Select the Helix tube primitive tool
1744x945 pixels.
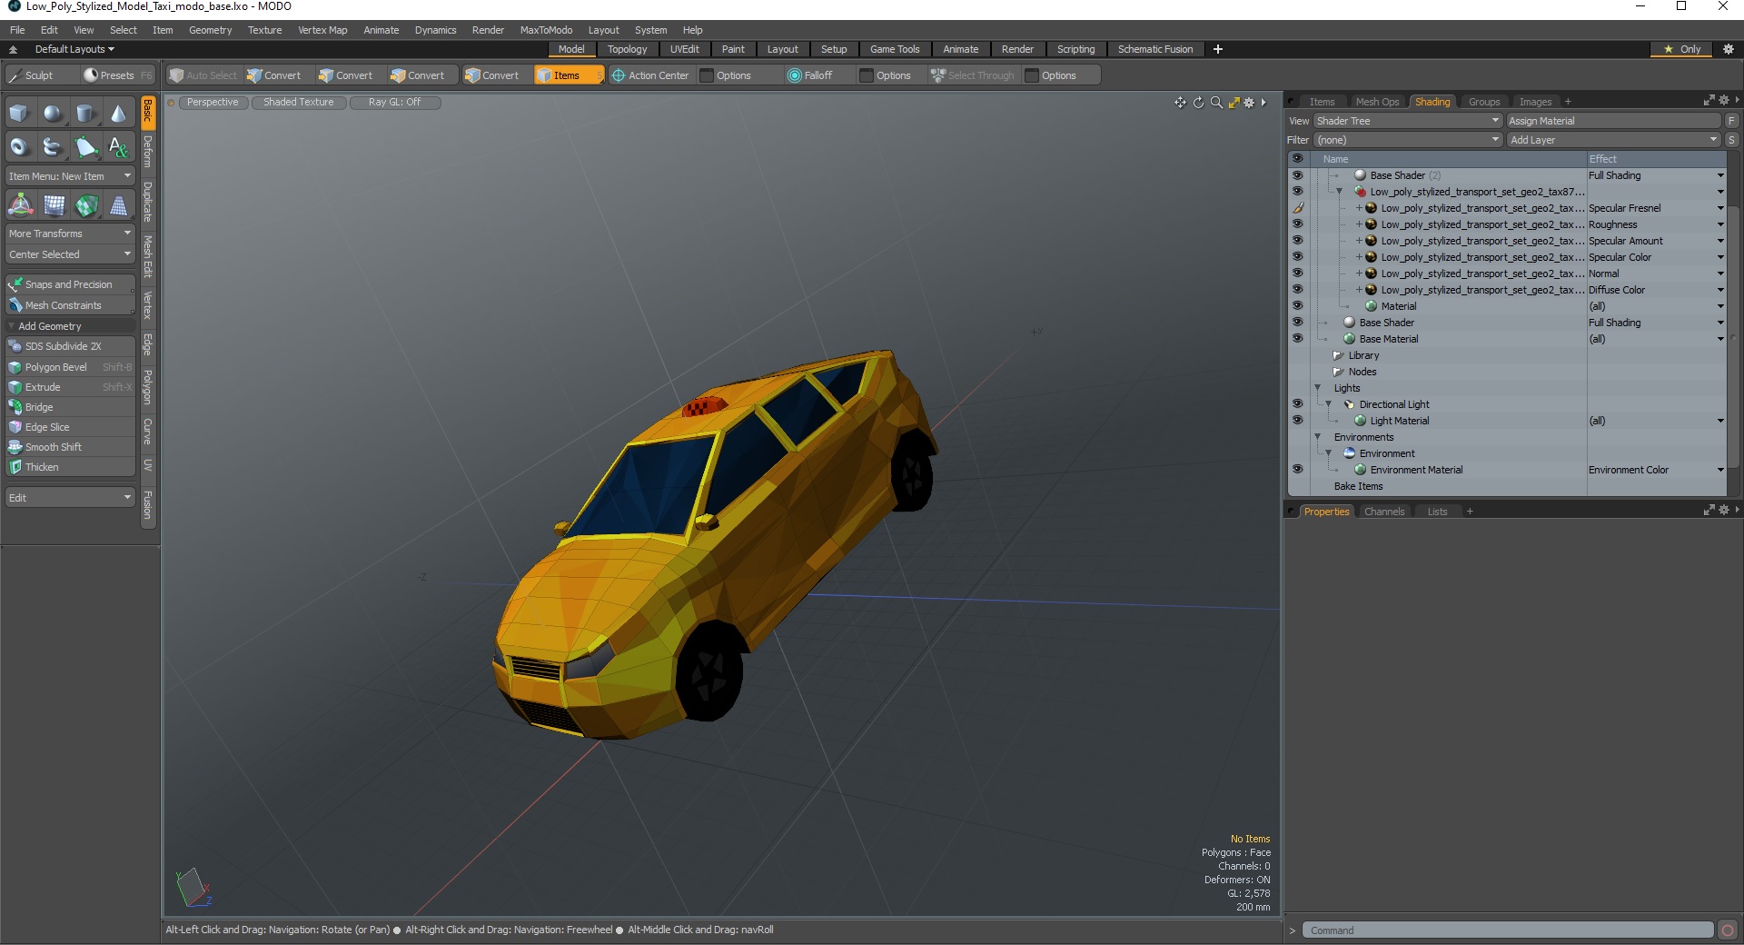pos(53,146)
